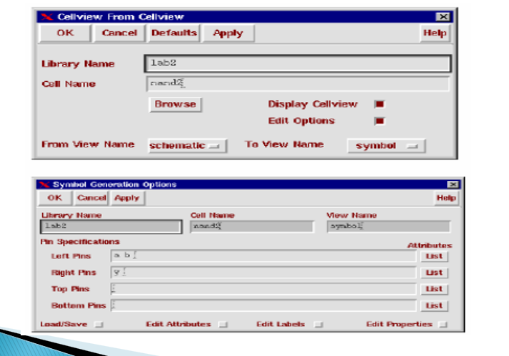Focus View Name field containing symbol

point(388,226)
